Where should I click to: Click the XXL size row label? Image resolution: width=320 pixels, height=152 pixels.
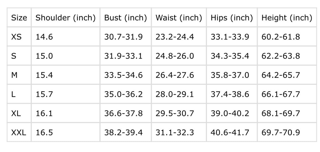[19, 132]
